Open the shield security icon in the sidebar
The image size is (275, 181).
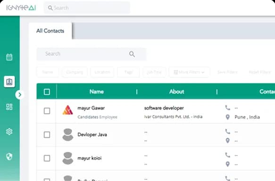[x=9, y=156]
